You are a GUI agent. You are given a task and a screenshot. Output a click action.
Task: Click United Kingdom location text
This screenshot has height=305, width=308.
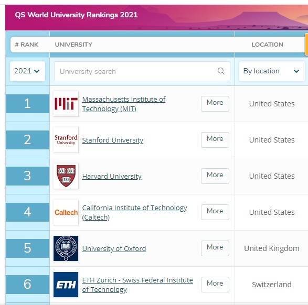click(x=272, y=248)
